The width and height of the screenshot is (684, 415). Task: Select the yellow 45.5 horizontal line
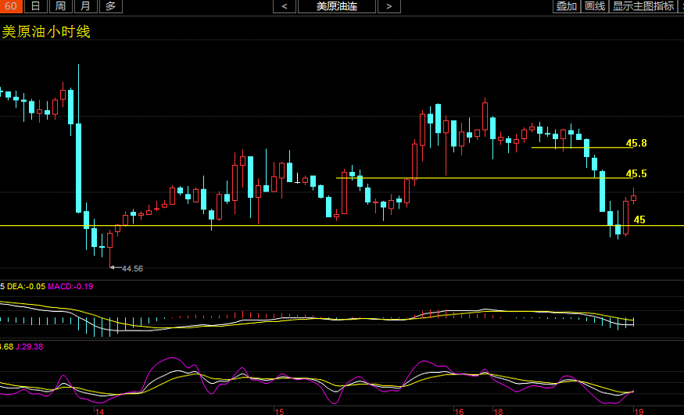[x=484, y=178]
